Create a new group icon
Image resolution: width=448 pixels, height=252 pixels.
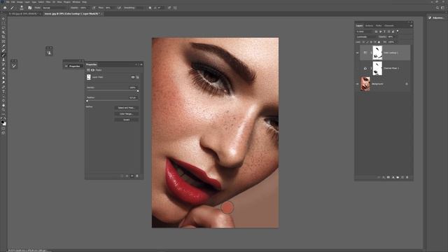pyautogui.click(x=398, y=177)
